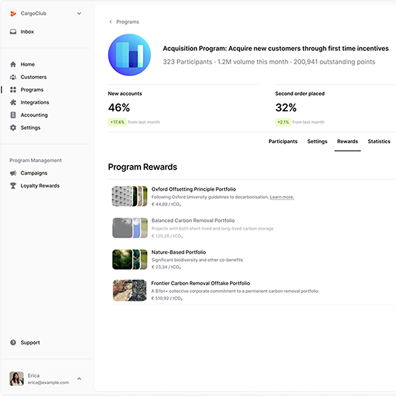The image size is (396, 396).
Task: Click the Settings gear icon in sidebar
Action: (13, 128)
